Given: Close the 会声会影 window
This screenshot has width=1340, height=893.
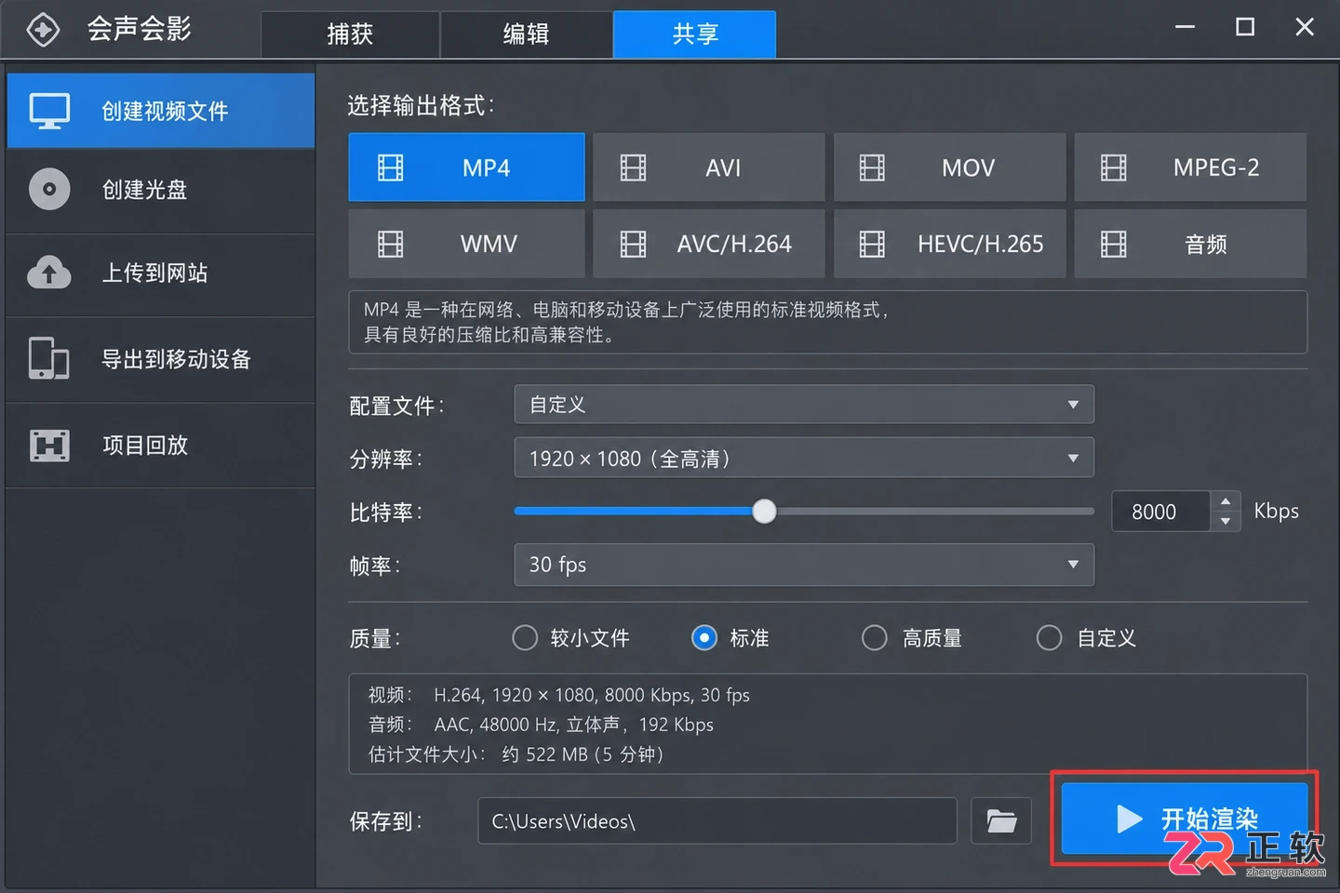Looking at the screenshot, I should (1305, 27).
